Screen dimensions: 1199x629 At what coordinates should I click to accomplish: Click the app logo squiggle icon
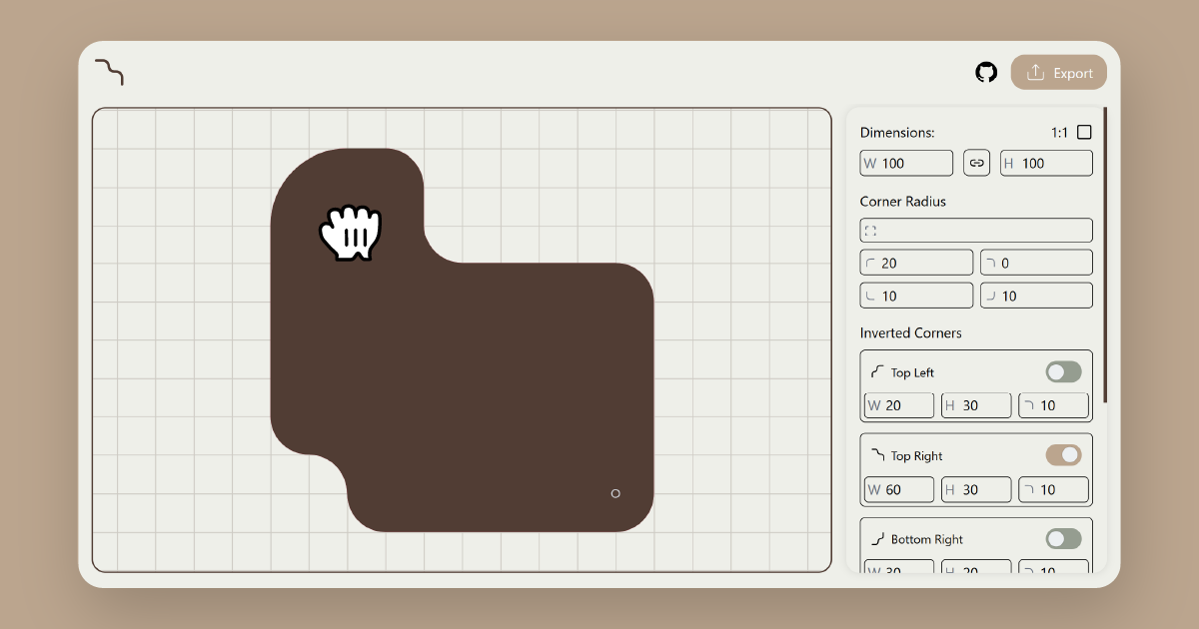coord(110,72)
